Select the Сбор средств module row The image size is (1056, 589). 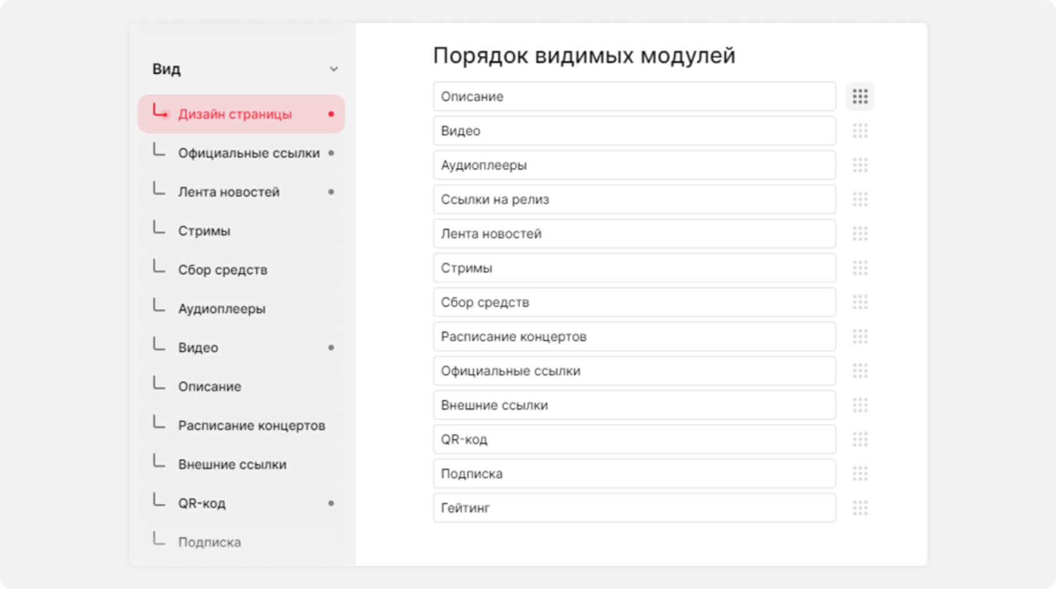point(634,302)
